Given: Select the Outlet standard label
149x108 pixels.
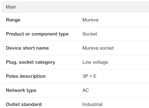Looking at the screenshot, I should pyautogui.click(x=24, y=104).
